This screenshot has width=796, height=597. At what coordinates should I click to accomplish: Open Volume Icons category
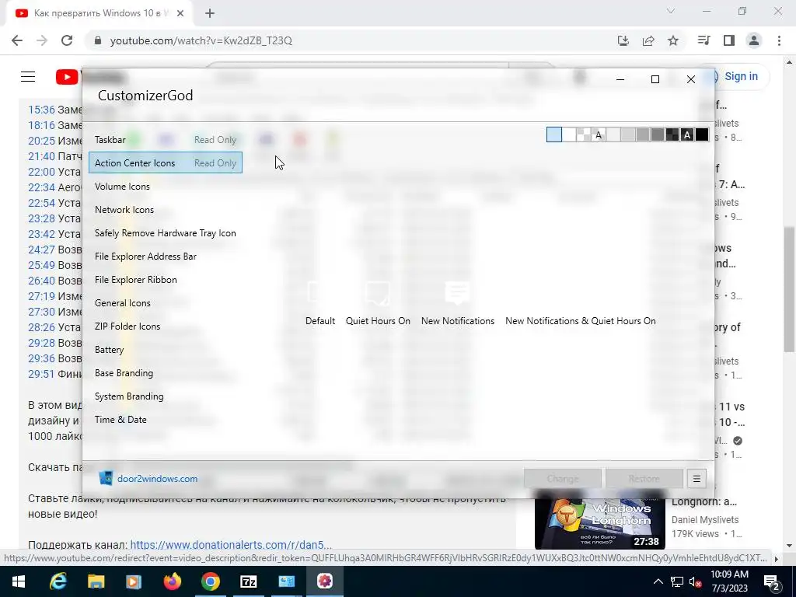click(166, 187)
